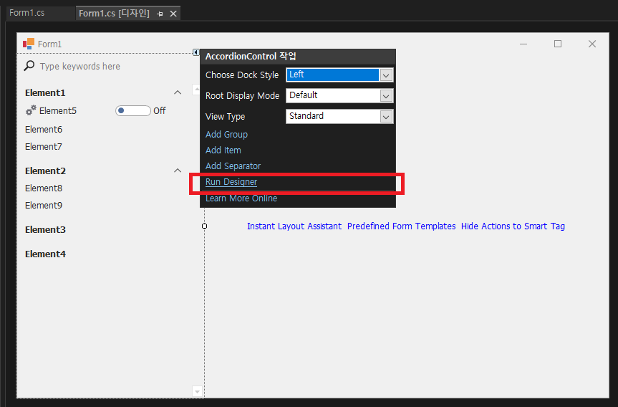Open Learn More Online link
Screen dimensions: 618x407
pyautogui.click(x=241, y=198)
